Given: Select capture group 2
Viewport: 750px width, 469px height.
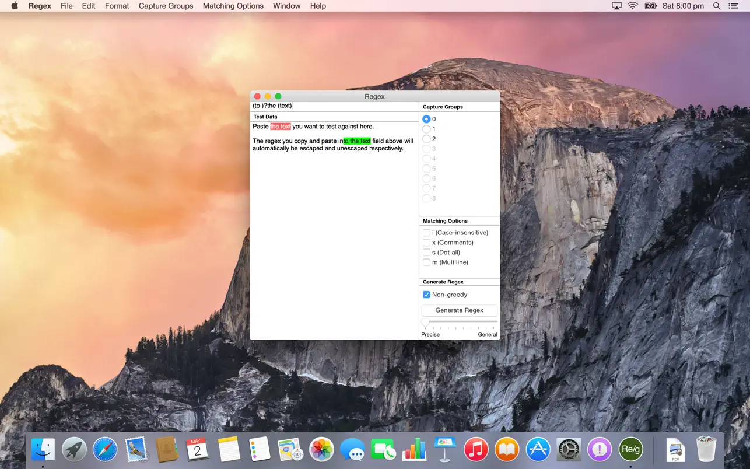Looking at the screenshot, I should click(x=427, y=139).
